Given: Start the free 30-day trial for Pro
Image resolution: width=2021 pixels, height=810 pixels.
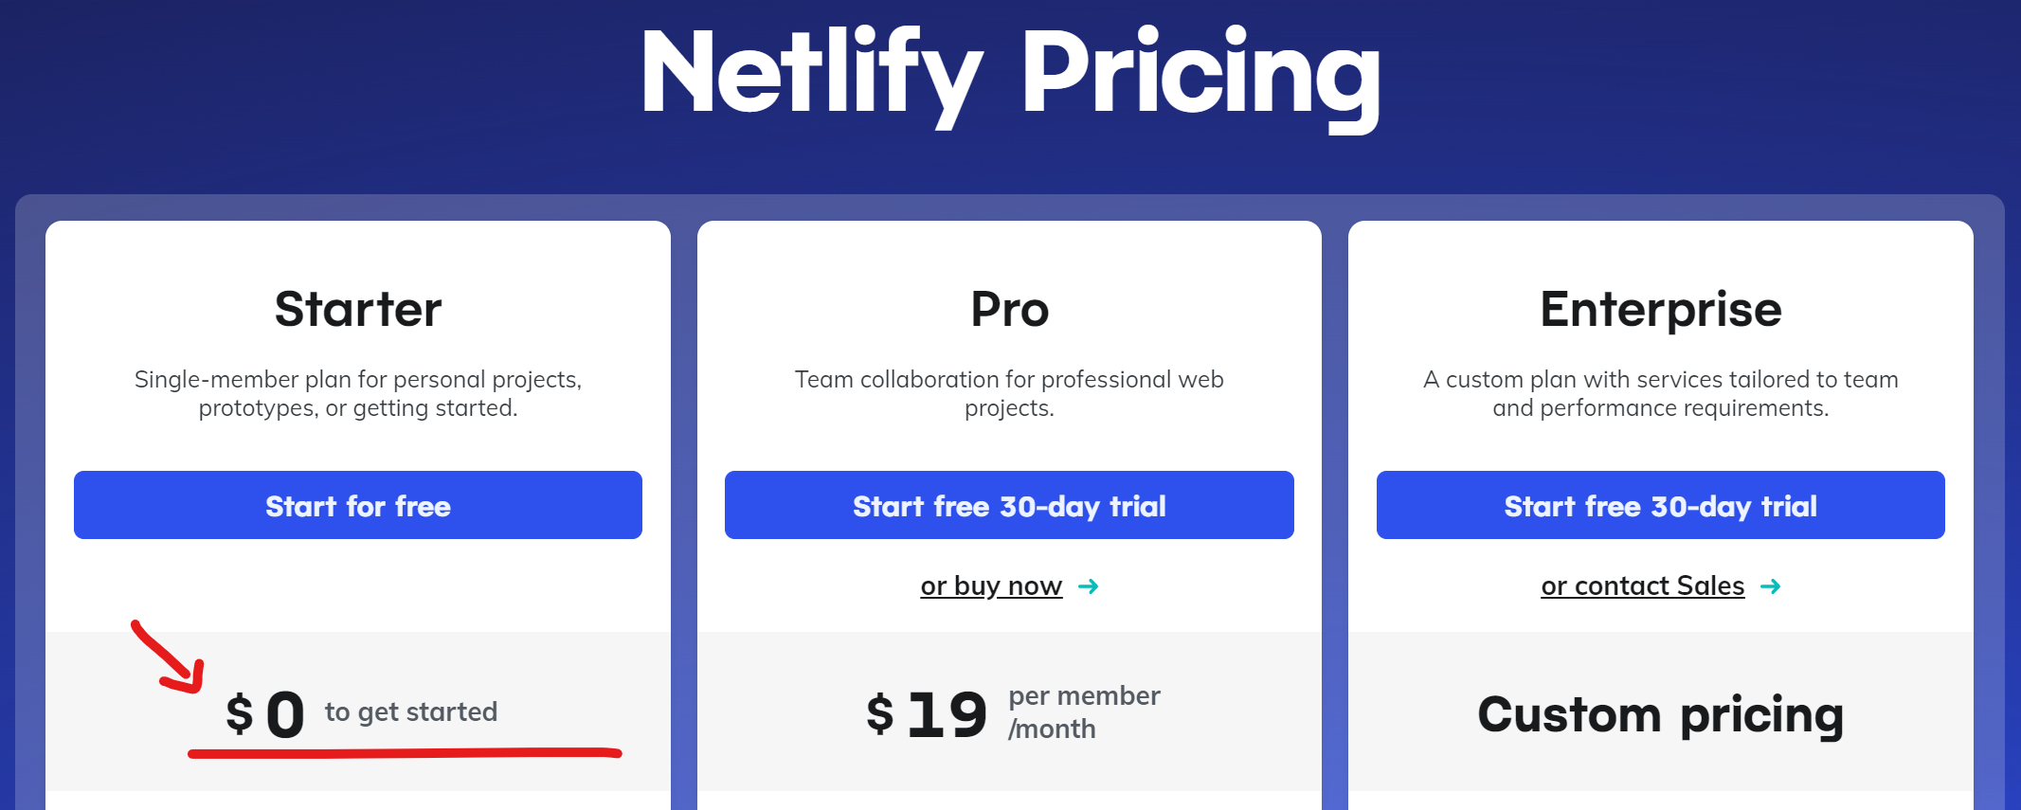Looking at the screenshot, I should click(1008, 505).
